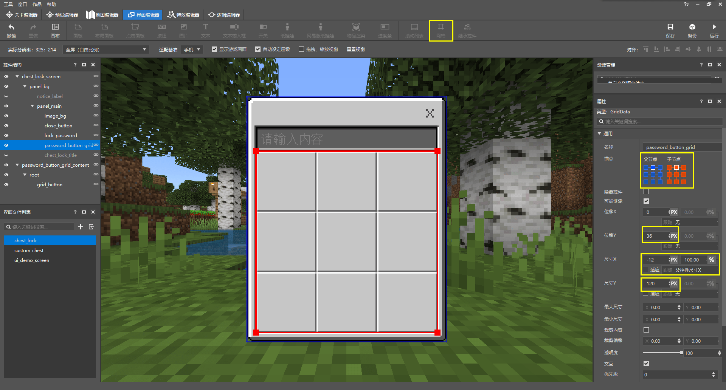The image size is (726, 390).
Task: Click the 保存 (save) icon
Action: coord(670,30)
